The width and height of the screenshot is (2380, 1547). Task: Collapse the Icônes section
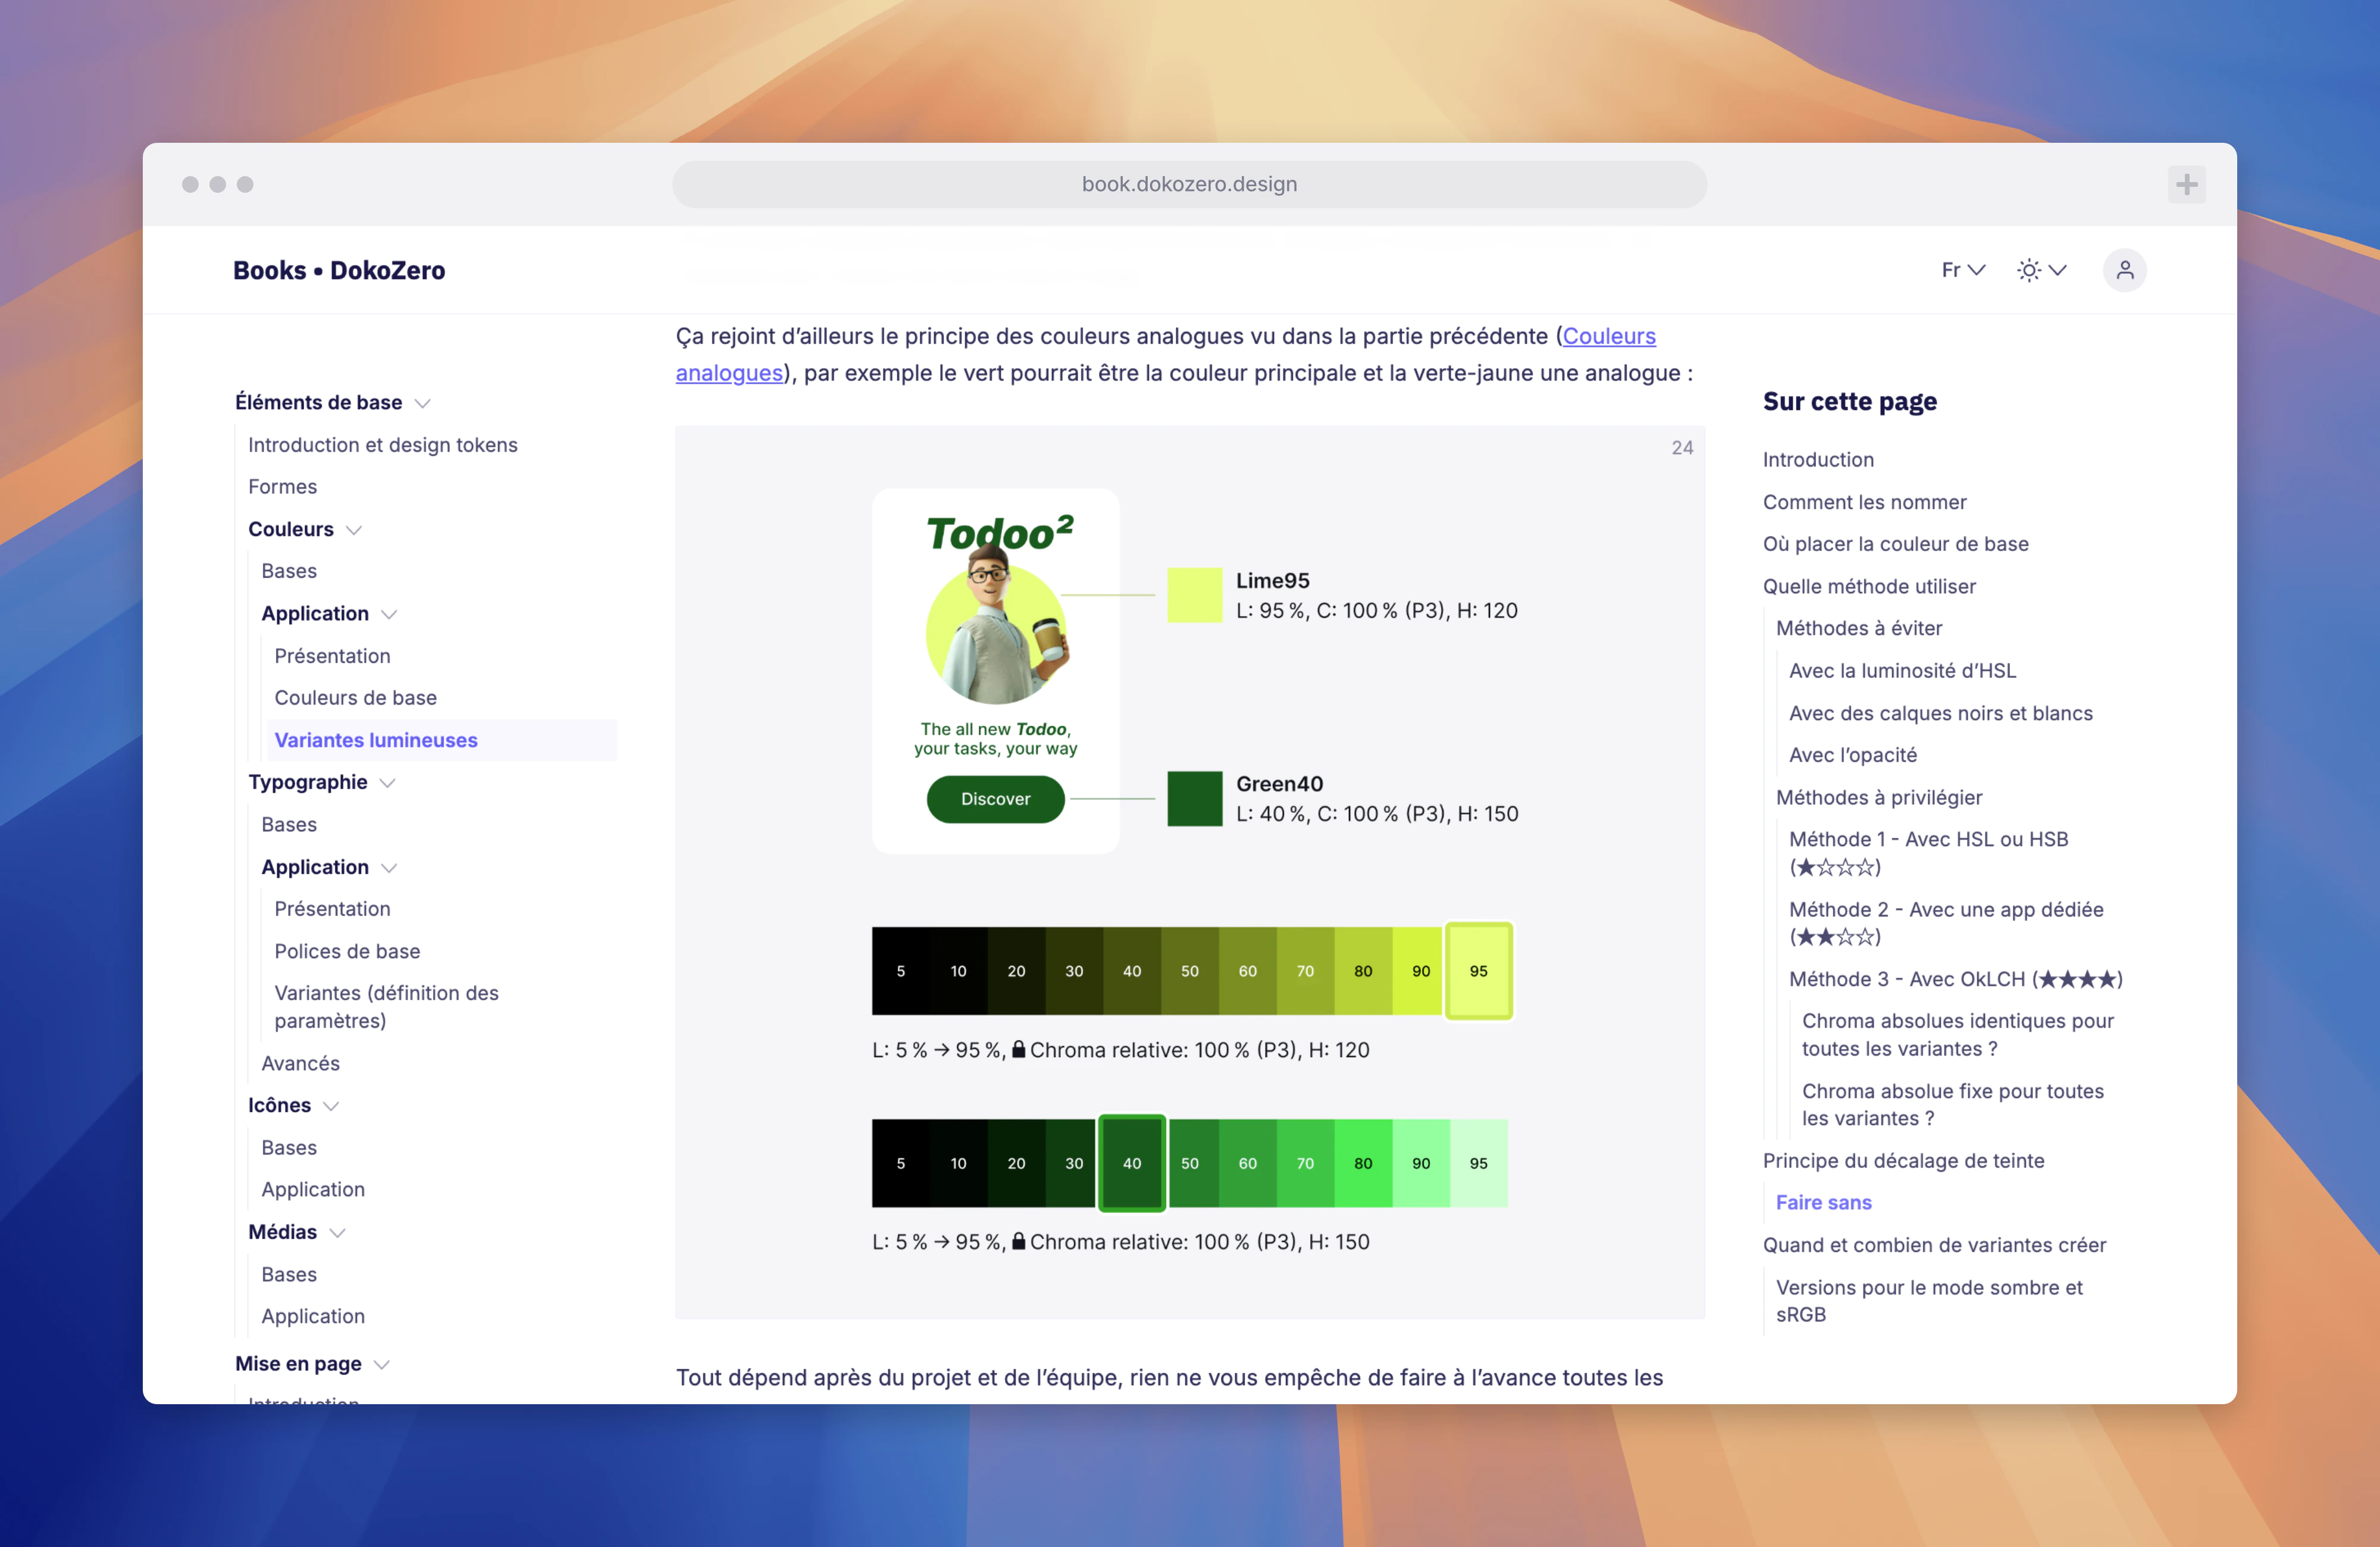click(x=331, y=1106)
